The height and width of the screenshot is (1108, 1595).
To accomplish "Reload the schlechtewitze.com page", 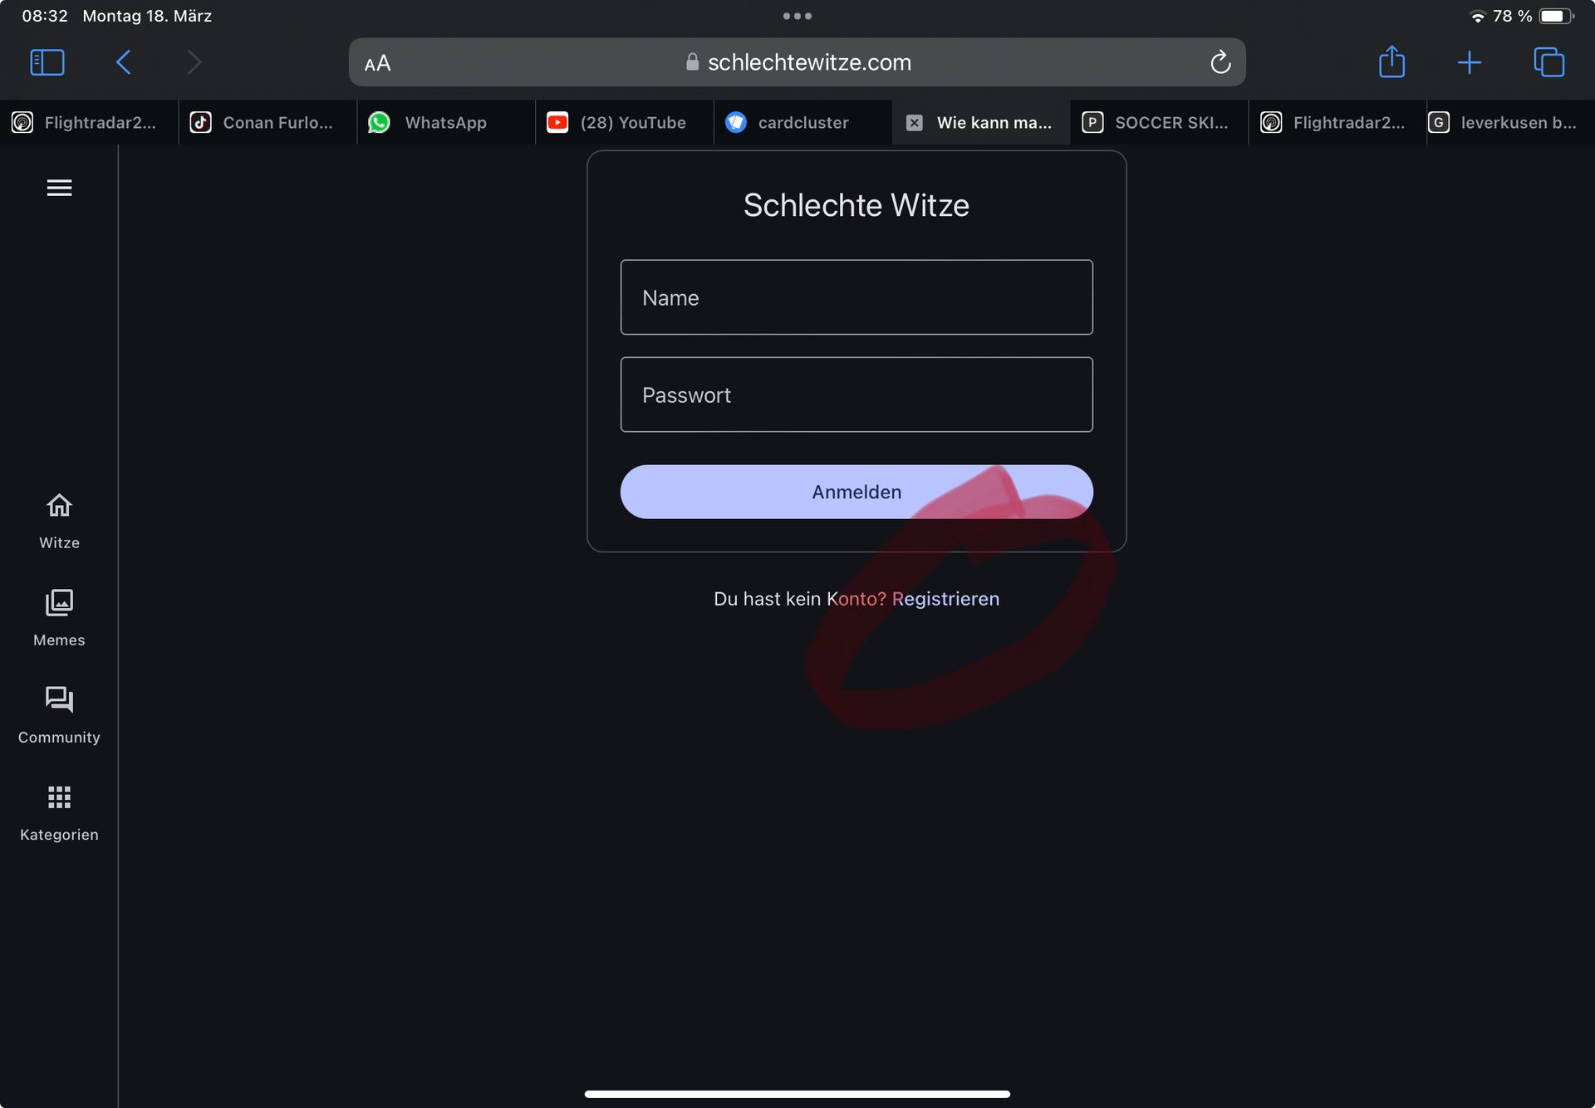I will [1220, 62].
